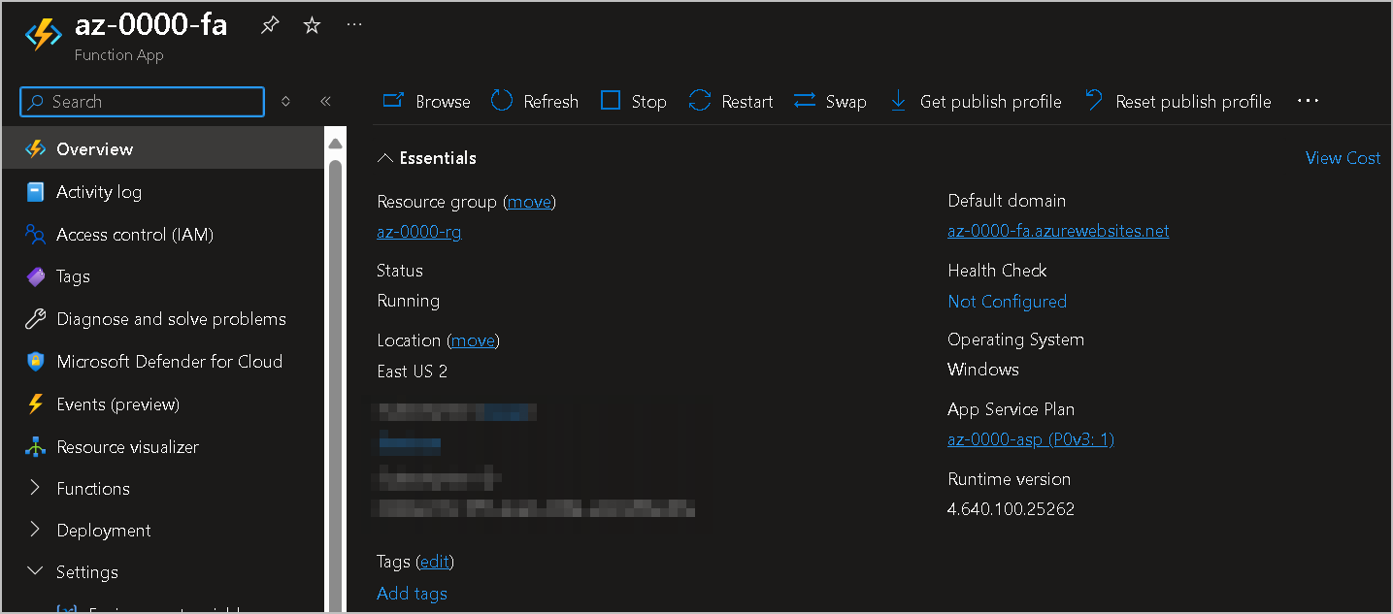This screenshot has width=1393, height=614.
Task: Click edit link next to Tags
Action: 435,562
